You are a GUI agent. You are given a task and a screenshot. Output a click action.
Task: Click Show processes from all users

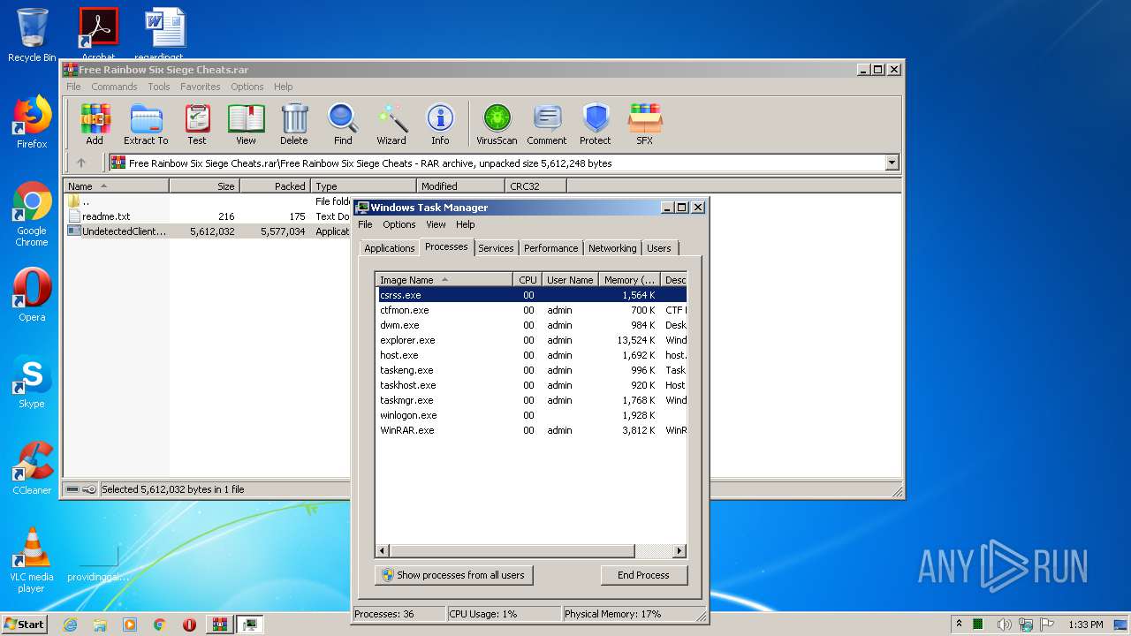pyautogui.click(x=454, y=575)
